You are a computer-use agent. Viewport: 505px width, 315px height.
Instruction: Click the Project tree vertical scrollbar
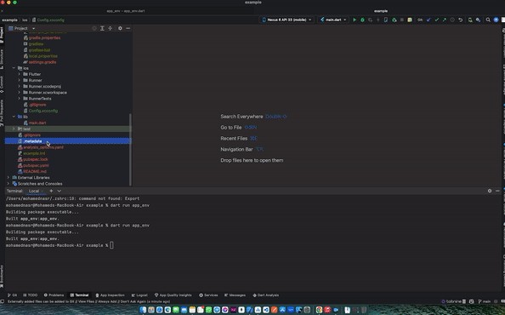(x=130, y=150)
